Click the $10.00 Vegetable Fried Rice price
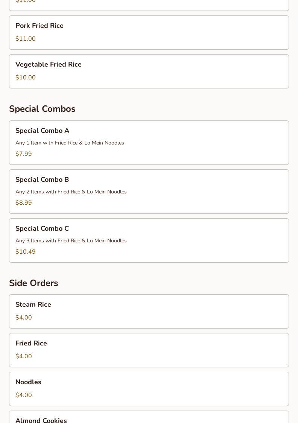This screenshot has width=298, height=423. (x=26, y=78)
